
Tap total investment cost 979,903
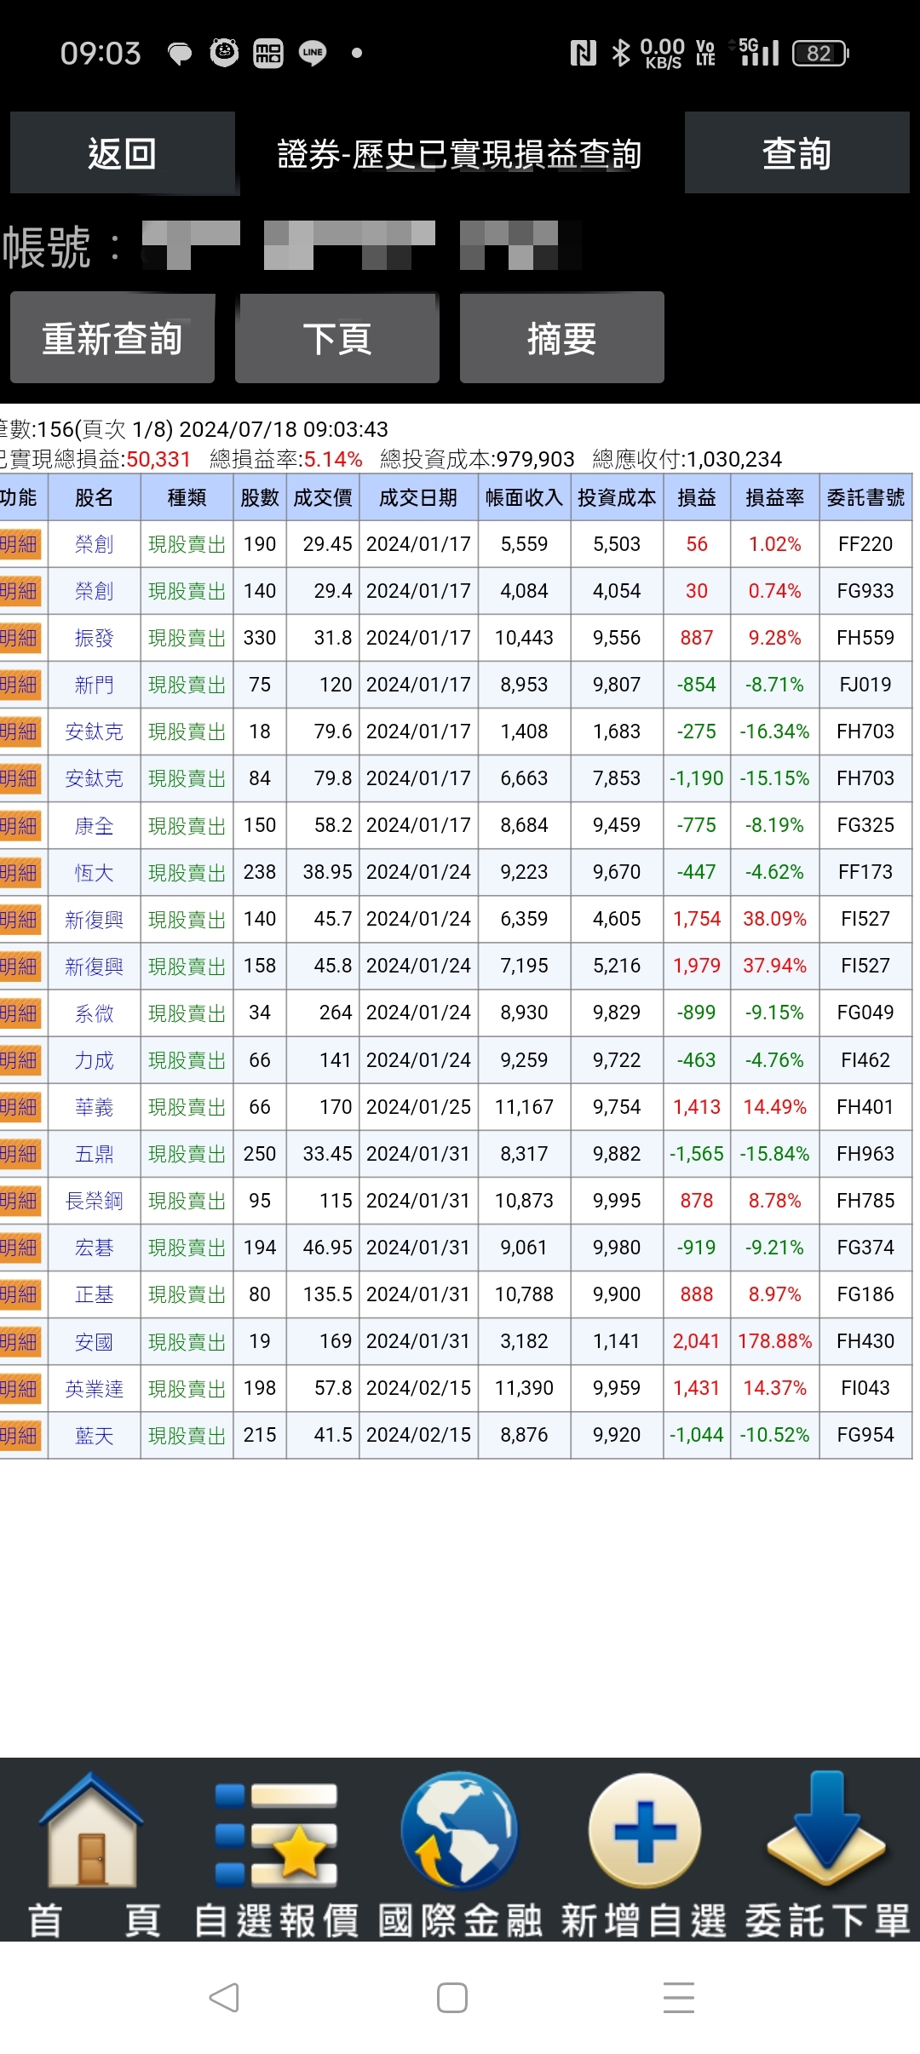point(536,459)
